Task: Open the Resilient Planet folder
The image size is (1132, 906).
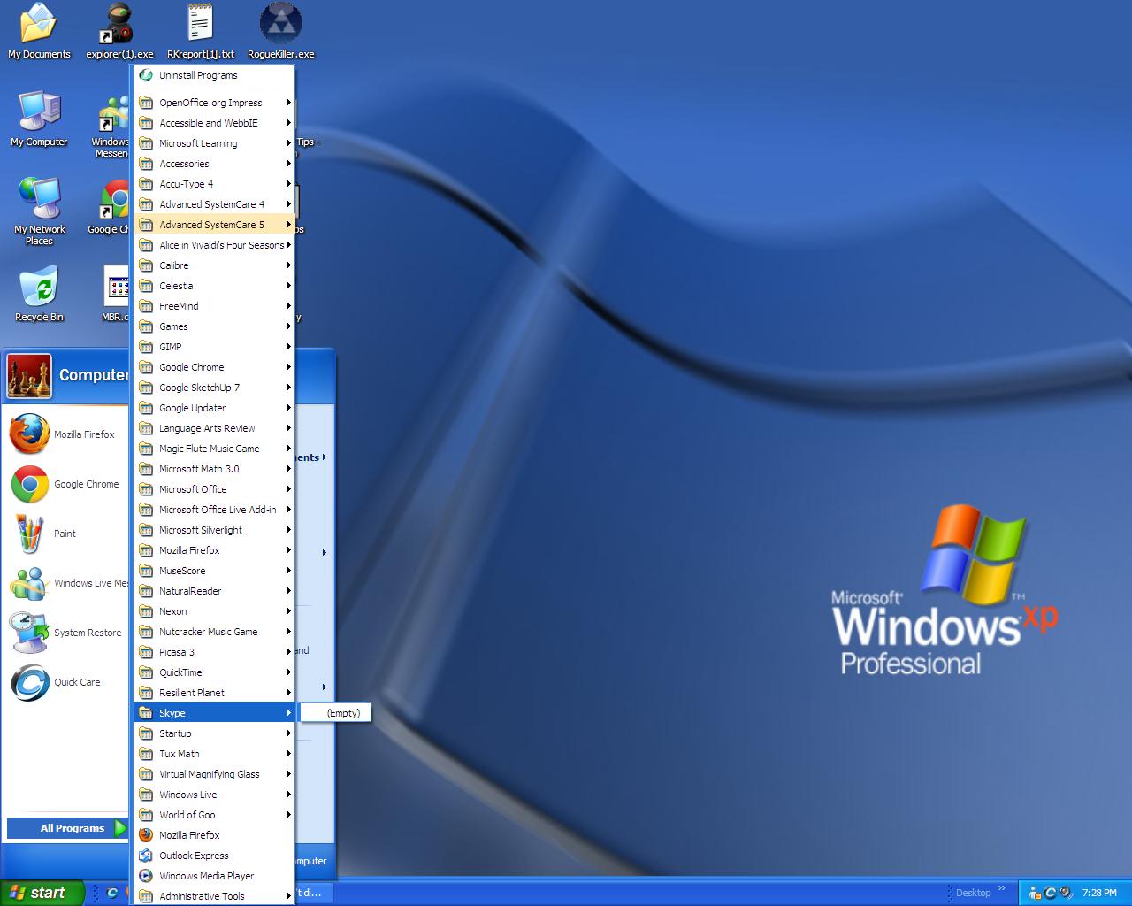Action: tap(214, 693)
